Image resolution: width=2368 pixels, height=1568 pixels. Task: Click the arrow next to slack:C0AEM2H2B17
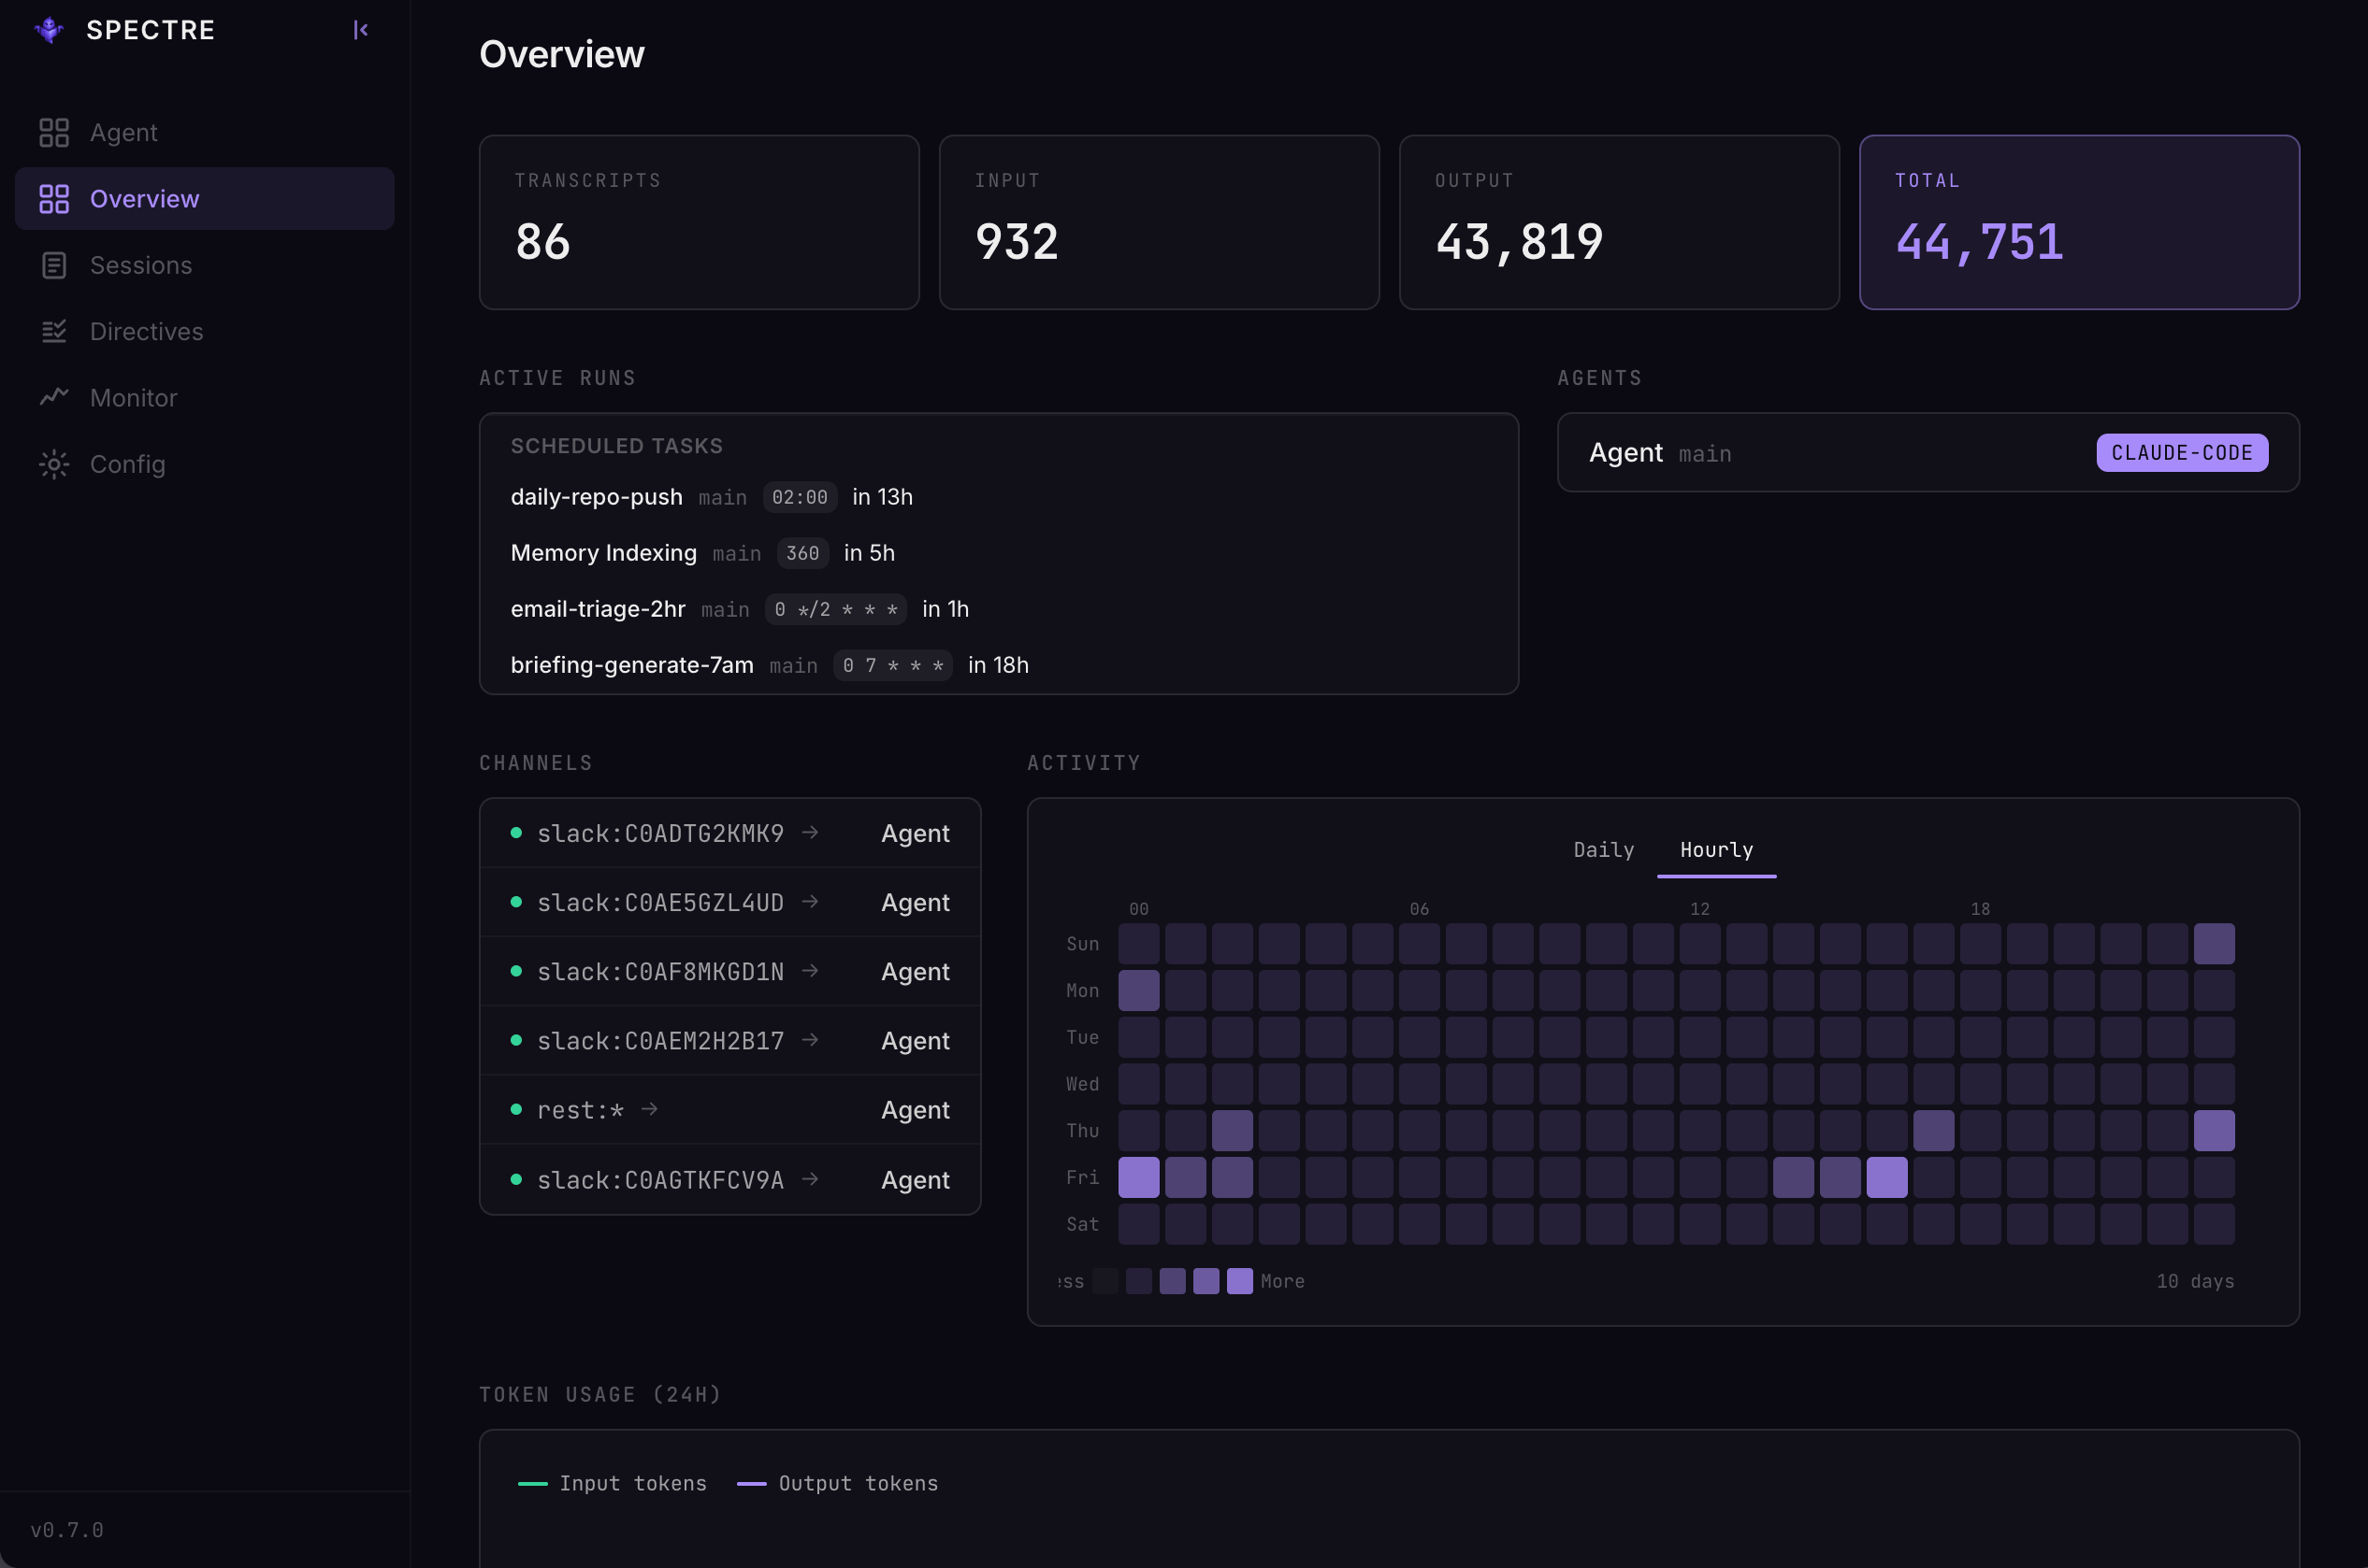point(811,1040)
